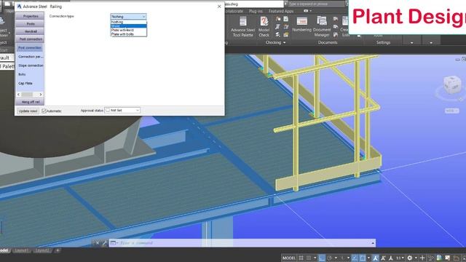Select Plate with bolts option
The height and width of the screenshot is (262, 466).
128,34
